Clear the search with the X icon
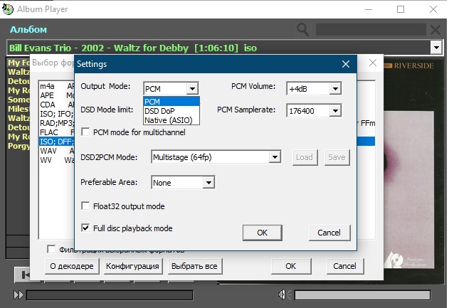Screen dimensions: 449x308 (435, 29)
